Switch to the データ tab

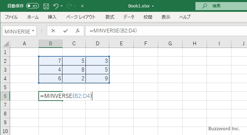click(x=129, y=17)
